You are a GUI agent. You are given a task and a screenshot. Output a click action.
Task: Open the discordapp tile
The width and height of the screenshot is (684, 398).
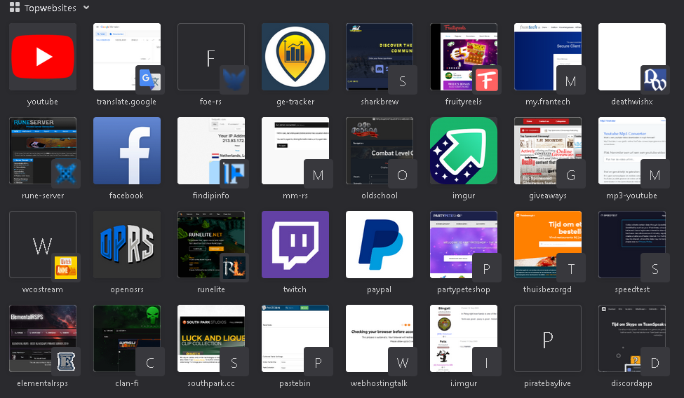[x=632, y=338]
